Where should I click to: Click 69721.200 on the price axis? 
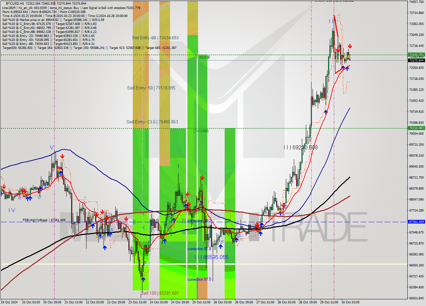416,144
